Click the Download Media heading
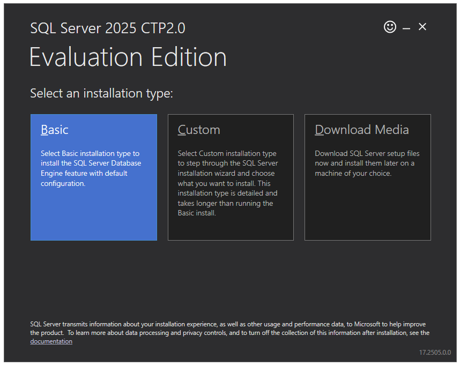 (x=361, y=129)
